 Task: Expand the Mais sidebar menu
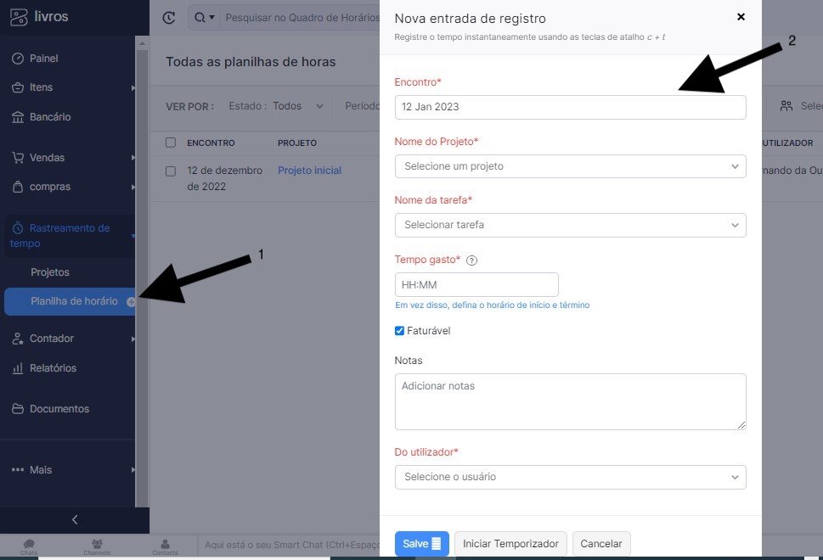[41, 470]
